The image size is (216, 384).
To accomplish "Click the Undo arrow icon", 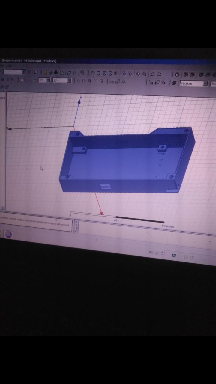I will (x=152, y=74).
